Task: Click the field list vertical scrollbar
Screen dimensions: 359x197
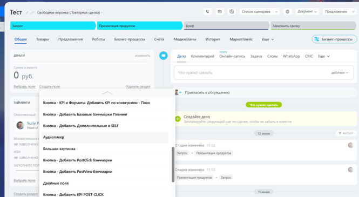Action: [173, 165]
